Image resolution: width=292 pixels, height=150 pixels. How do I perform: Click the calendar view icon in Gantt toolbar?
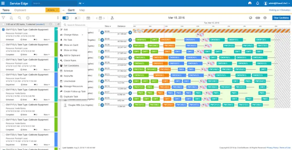pos(88,18)
